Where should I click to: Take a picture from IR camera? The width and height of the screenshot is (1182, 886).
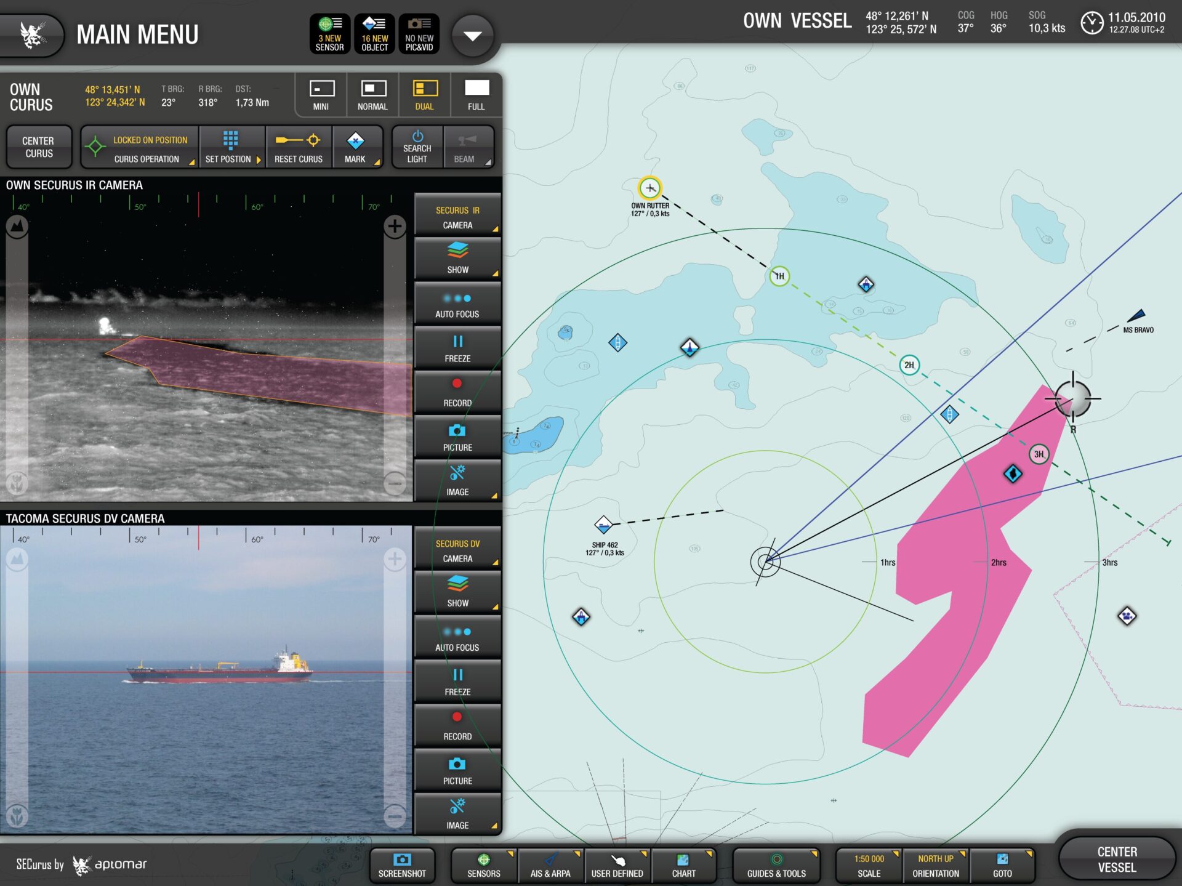(457, 437)
